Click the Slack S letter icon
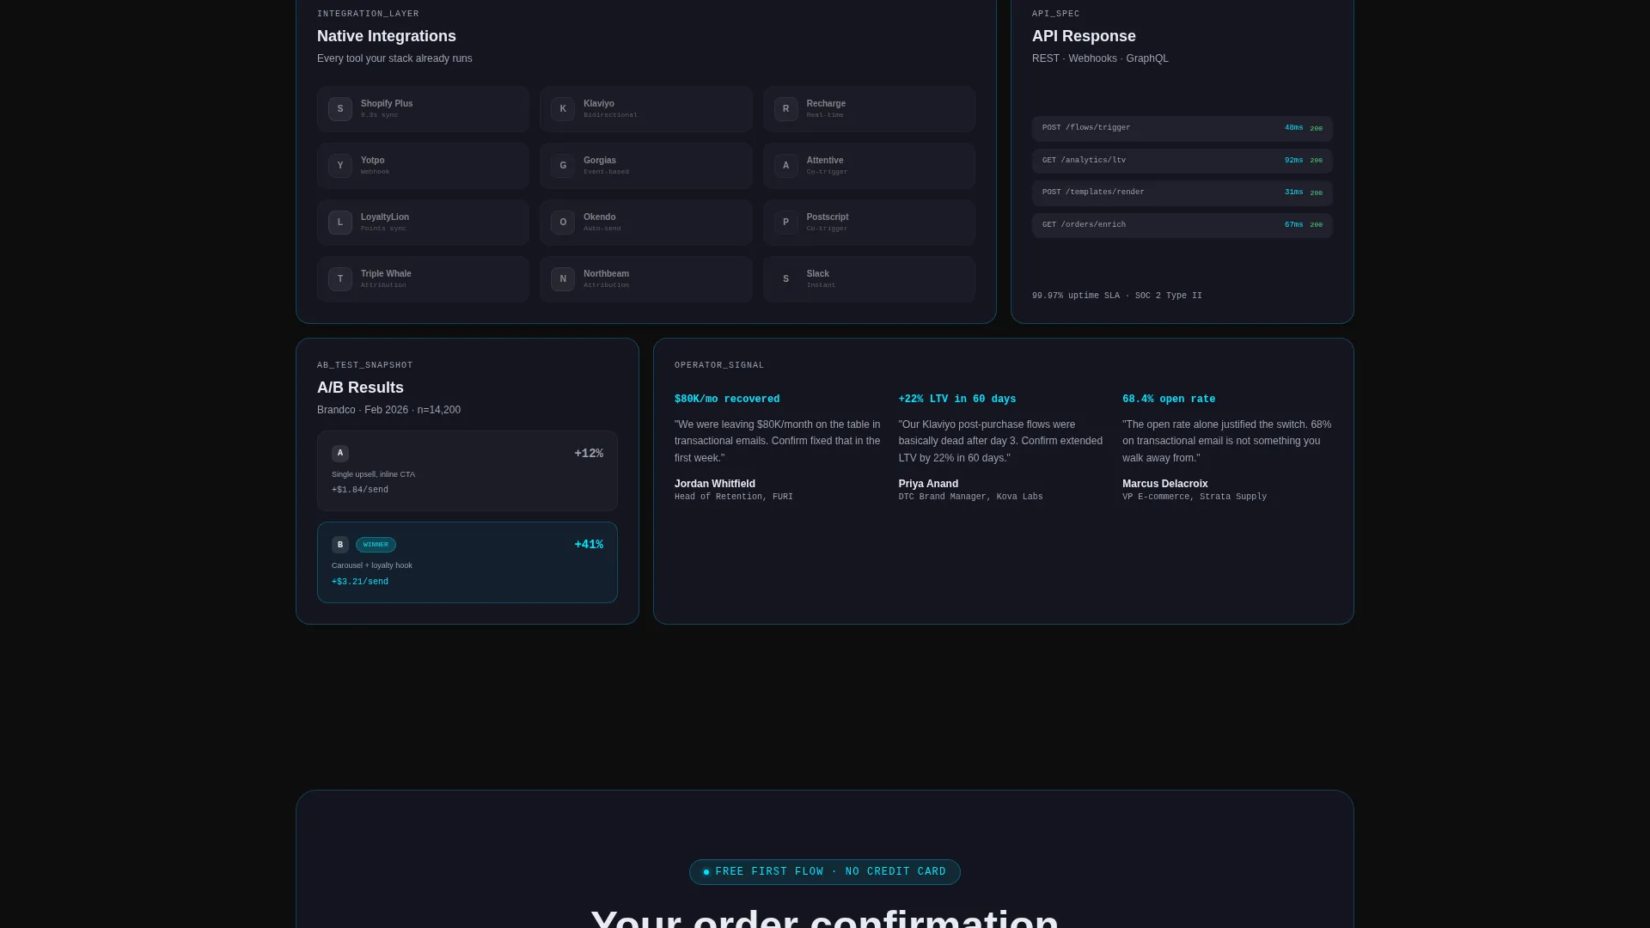This screenshot has width=1650, height=928. (x=785, y=279)
